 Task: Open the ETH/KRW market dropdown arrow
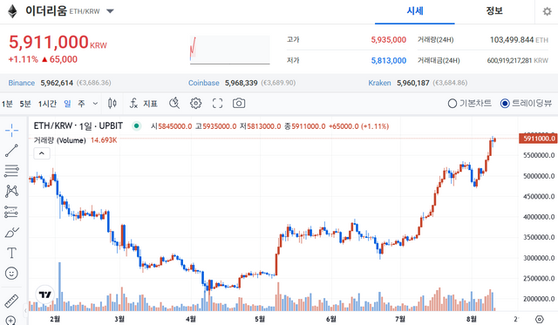(111, 11)
